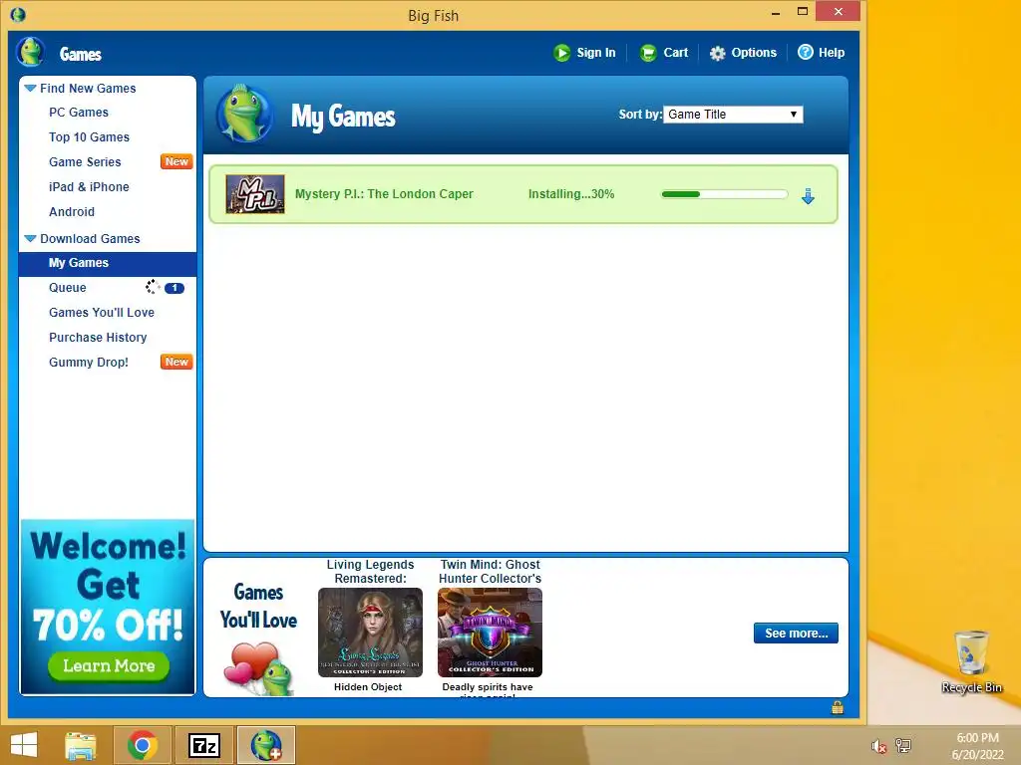Select Android in sidebar
Screen dimensions: 1021x765
[x=72, y=211]
